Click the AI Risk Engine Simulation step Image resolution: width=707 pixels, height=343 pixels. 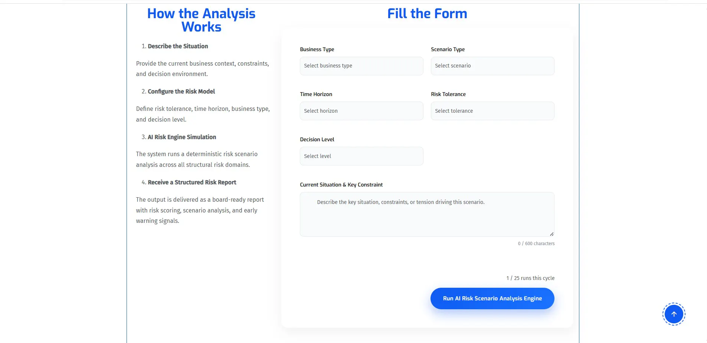[182, 137]
